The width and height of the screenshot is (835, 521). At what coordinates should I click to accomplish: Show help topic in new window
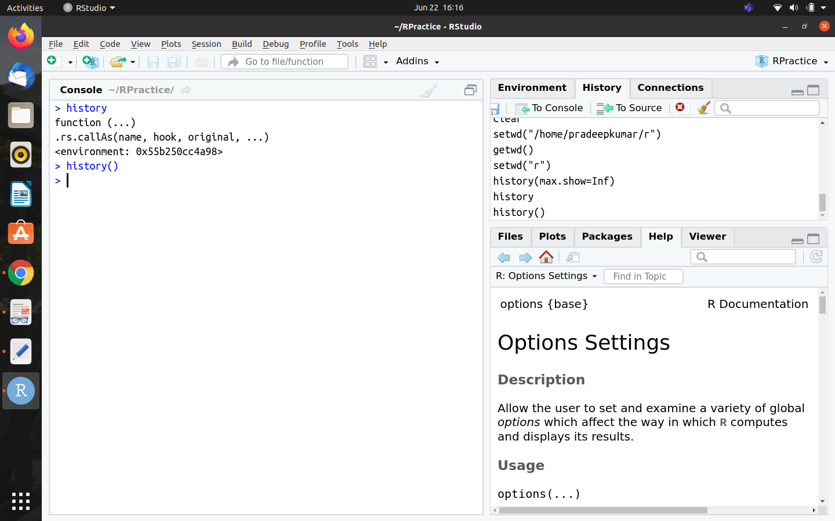click(x=573, y=258)
